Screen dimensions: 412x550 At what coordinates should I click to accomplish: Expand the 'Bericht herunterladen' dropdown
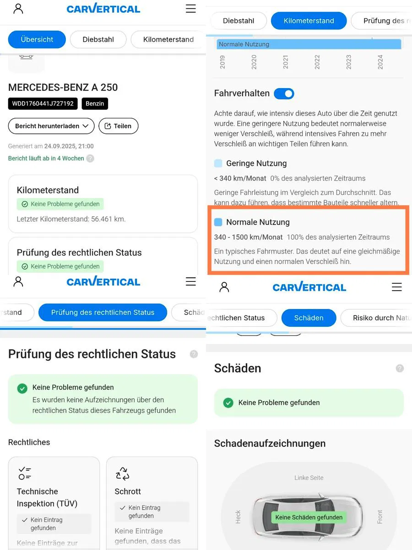point(51,126)
